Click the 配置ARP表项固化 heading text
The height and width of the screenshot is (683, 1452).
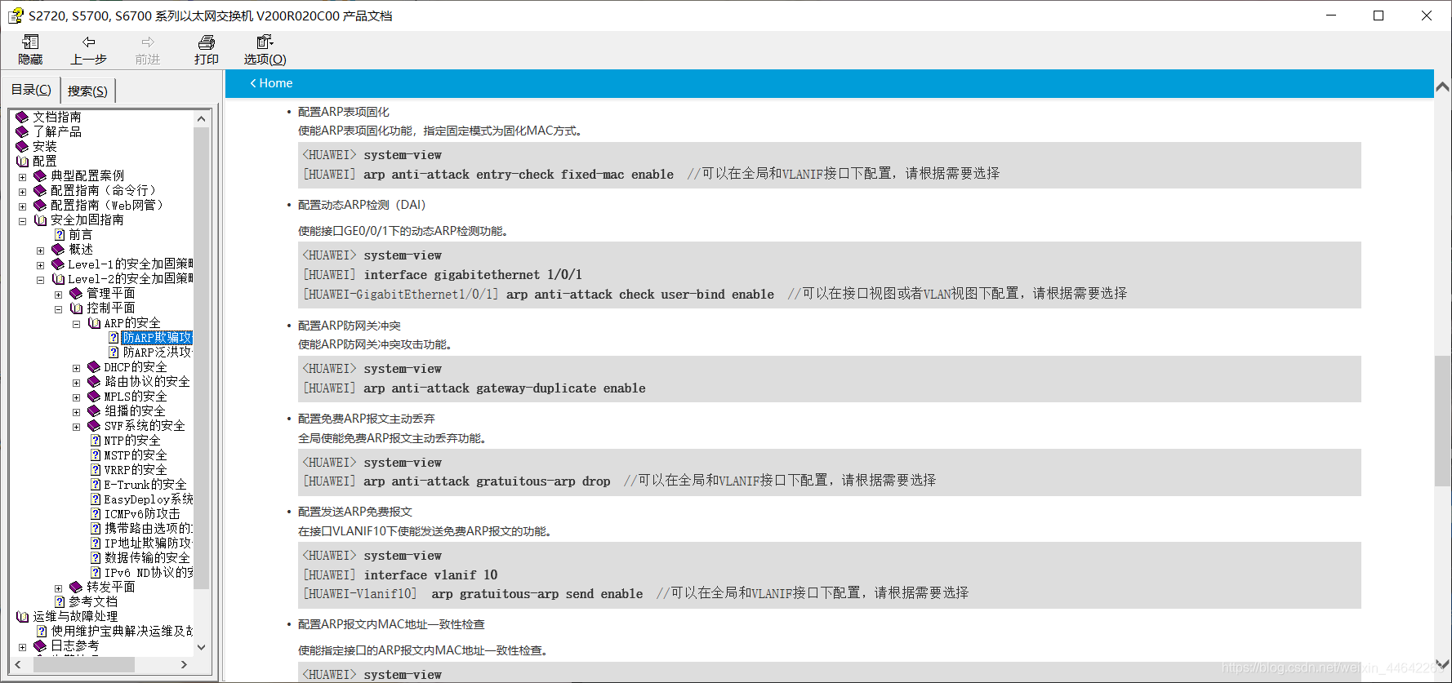click(343, 112)
